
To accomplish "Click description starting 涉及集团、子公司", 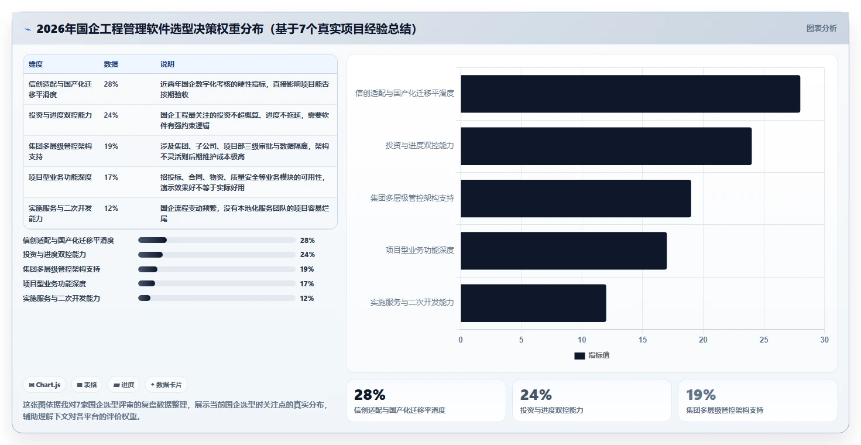I will click(245, 151).
